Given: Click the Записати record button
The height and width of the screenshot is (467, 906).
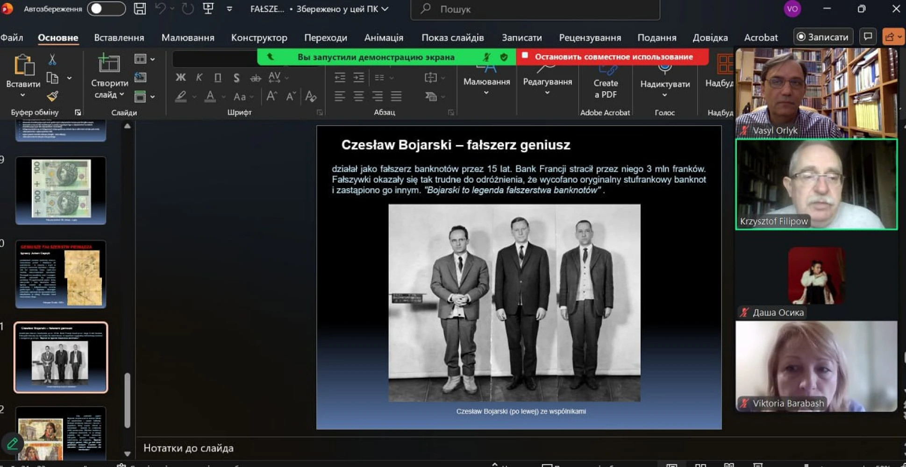Looking at the screenshot, I should tap(823, 37).
